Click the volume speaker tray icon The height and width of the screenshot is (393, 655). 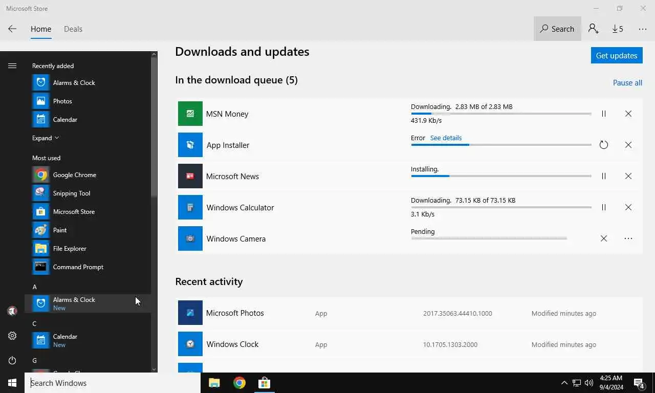pos(589,383)
